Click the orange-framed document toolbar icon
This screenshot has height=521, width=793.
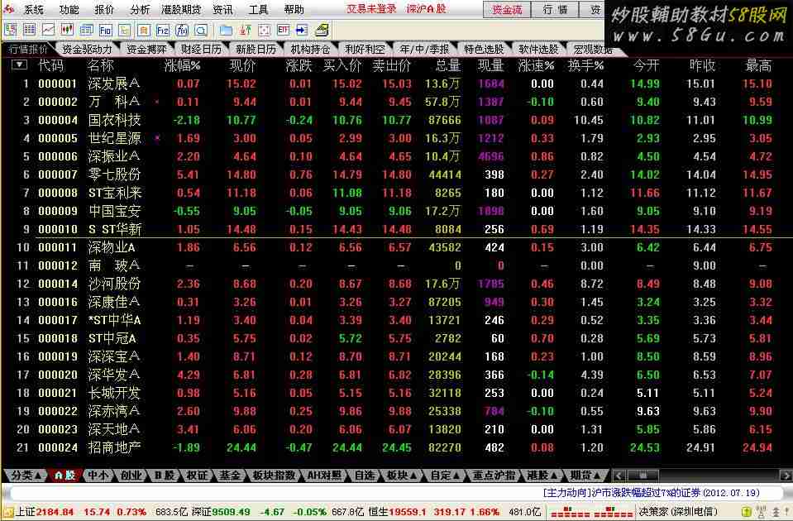(x=144, y=31)
